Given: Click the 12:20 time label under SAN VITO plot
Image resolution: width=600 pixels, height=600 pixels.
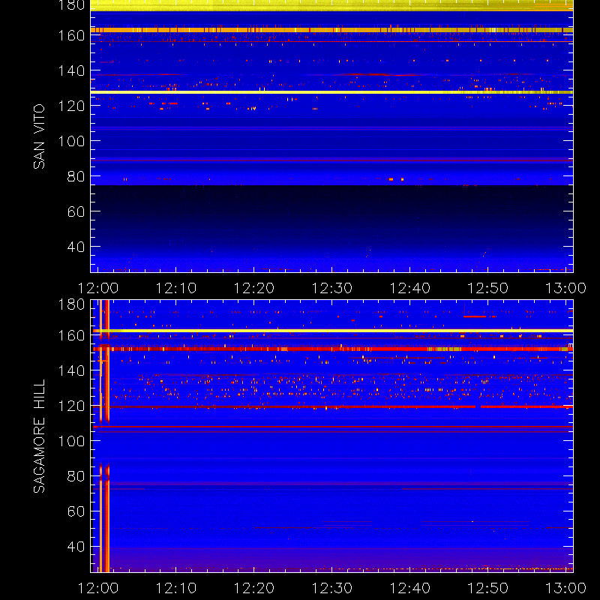Looking at the screenshot, I should pyautogui.click(x=254, y=288).
